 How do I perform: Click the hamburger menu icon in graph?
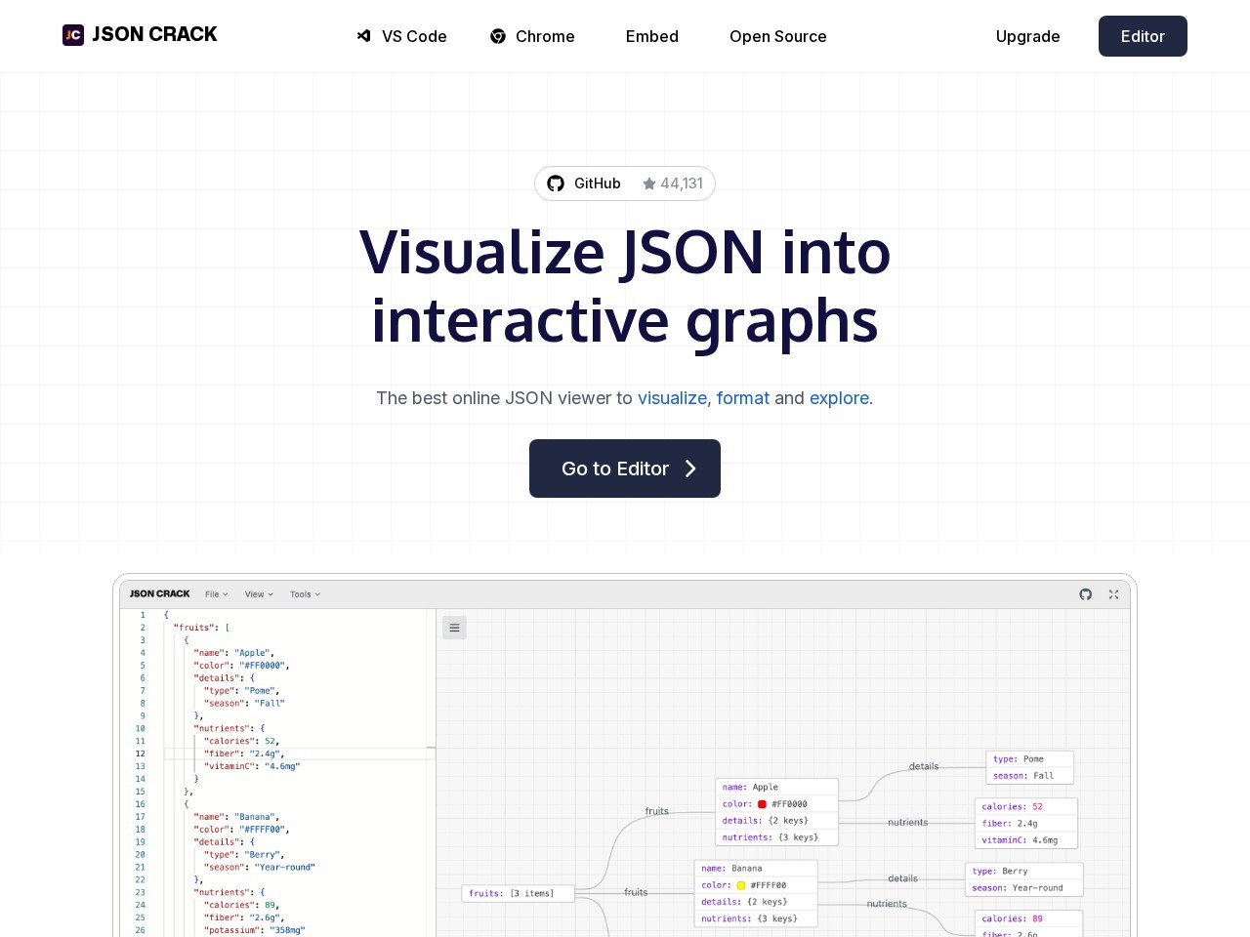click(454, 628)
